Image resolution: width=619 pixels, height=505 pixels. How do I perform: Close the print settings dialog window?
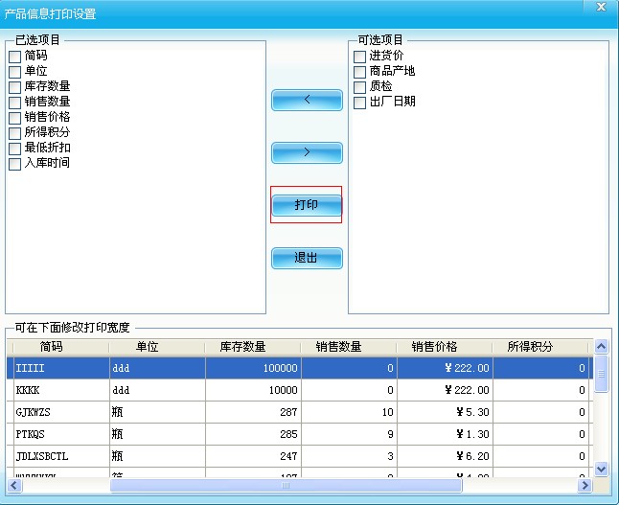600,8
